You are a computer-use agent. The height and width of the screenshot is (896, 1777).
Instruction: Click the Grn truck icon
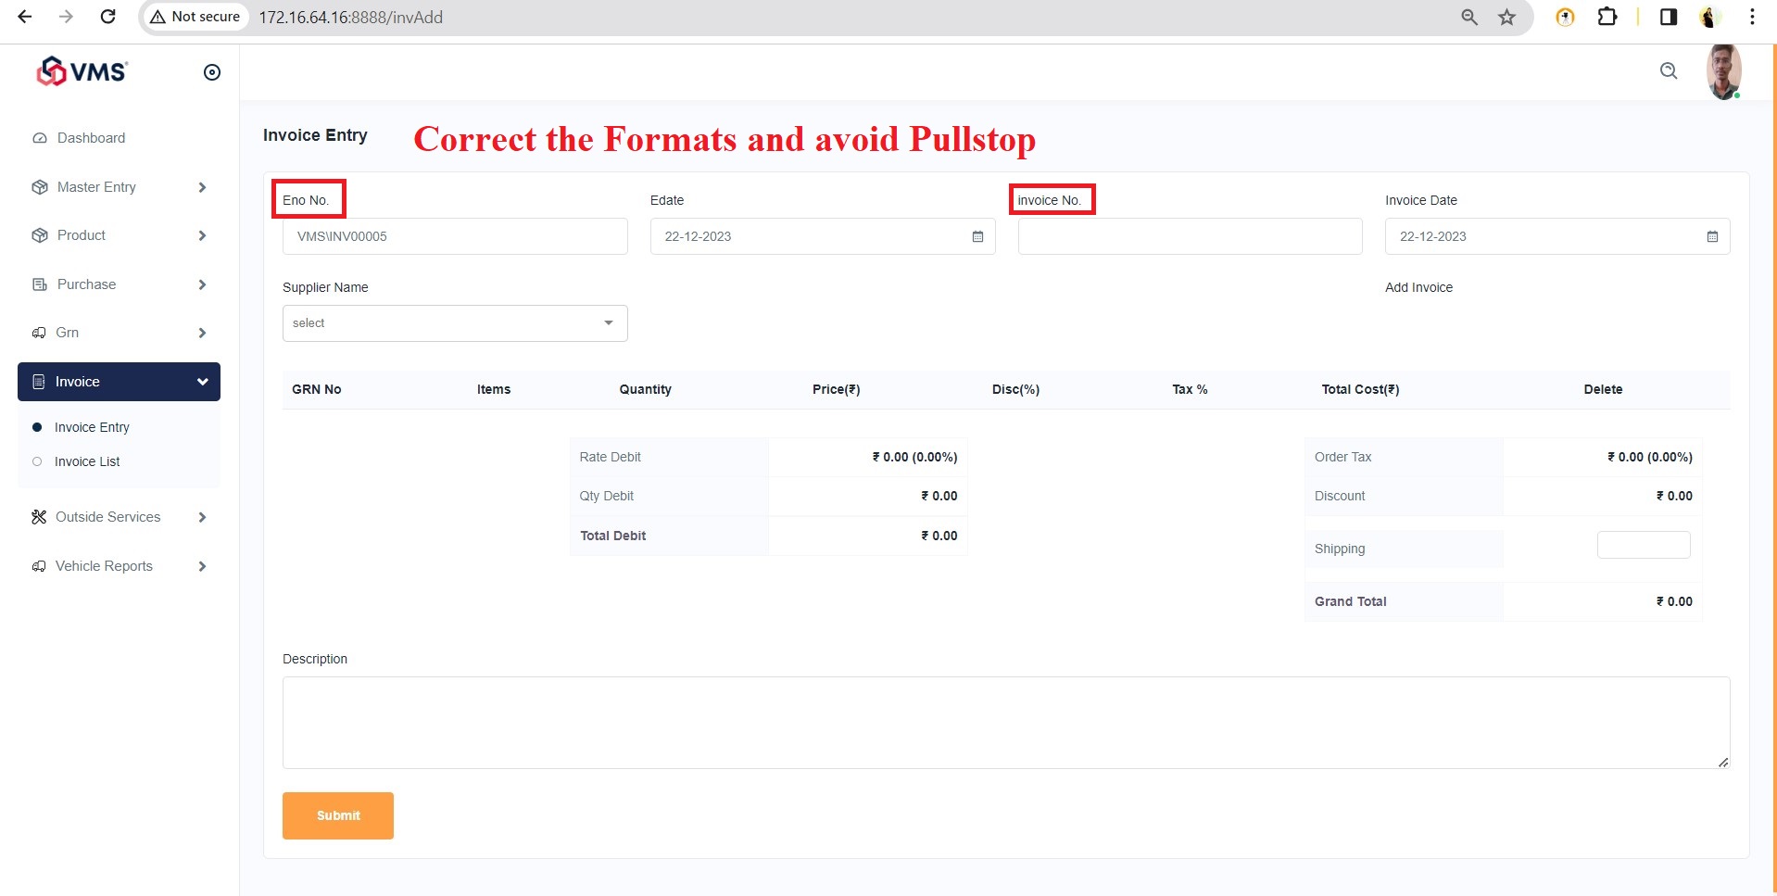(x=39, y=333)
